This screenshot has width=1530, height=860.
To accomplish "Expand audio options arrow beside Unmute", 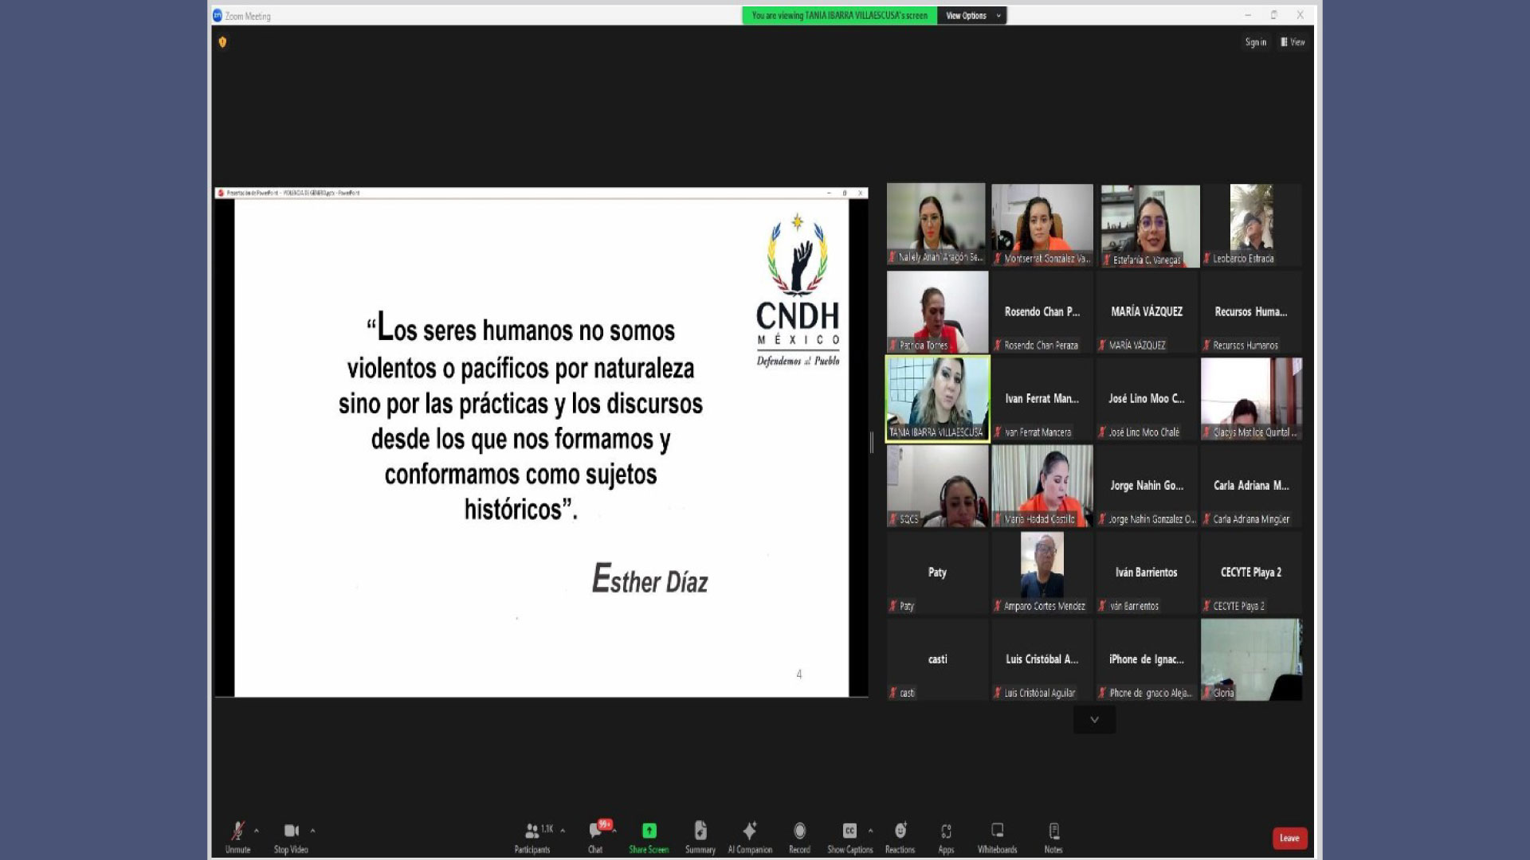I will [x=257, y=831].
